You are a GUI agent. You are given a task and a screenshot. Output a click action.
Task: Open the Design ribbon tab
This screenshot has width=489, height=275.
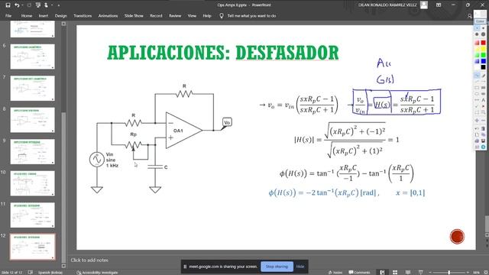click(61, 15)
